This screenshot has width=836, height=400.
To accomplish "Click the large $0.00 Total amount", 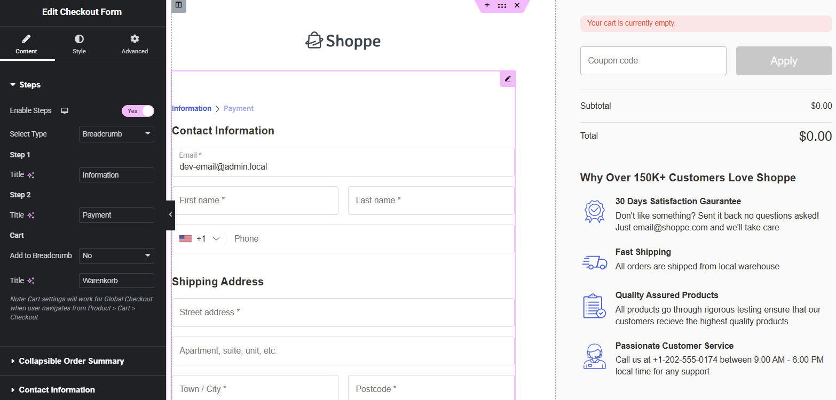I will 815,136.
